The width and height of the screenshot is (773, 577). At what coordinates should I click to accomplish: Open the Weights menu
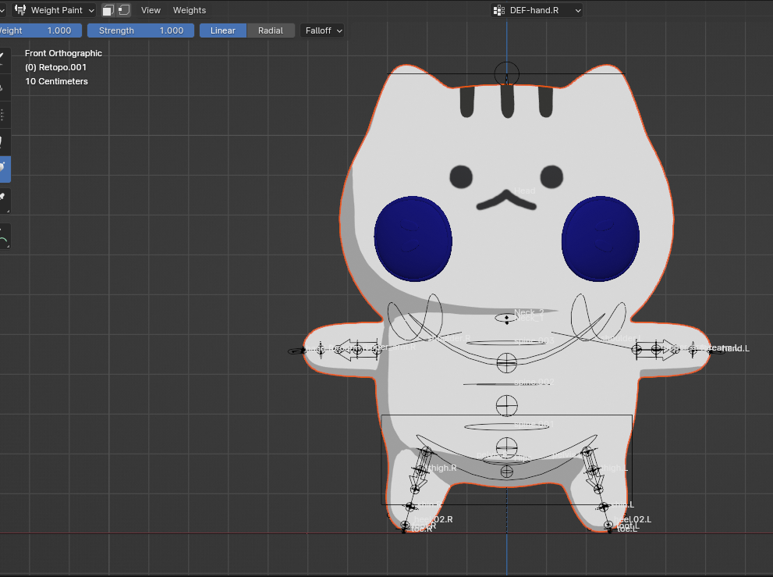pyautogui.click(x=190, y=10)
